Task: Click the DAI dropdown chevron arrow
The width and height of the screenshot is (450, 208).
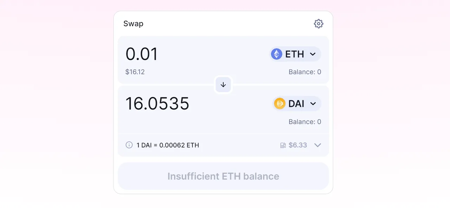Action: point(313,104)
